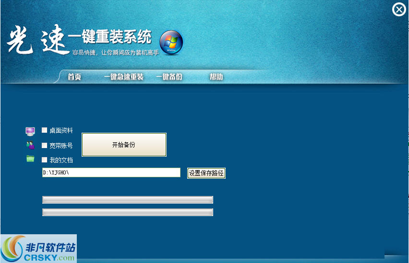This screenshot has width=409, height=263.
Task: Enable the 我的文档 checkbox
Action: pyautogui.click(x=44, y=160)
